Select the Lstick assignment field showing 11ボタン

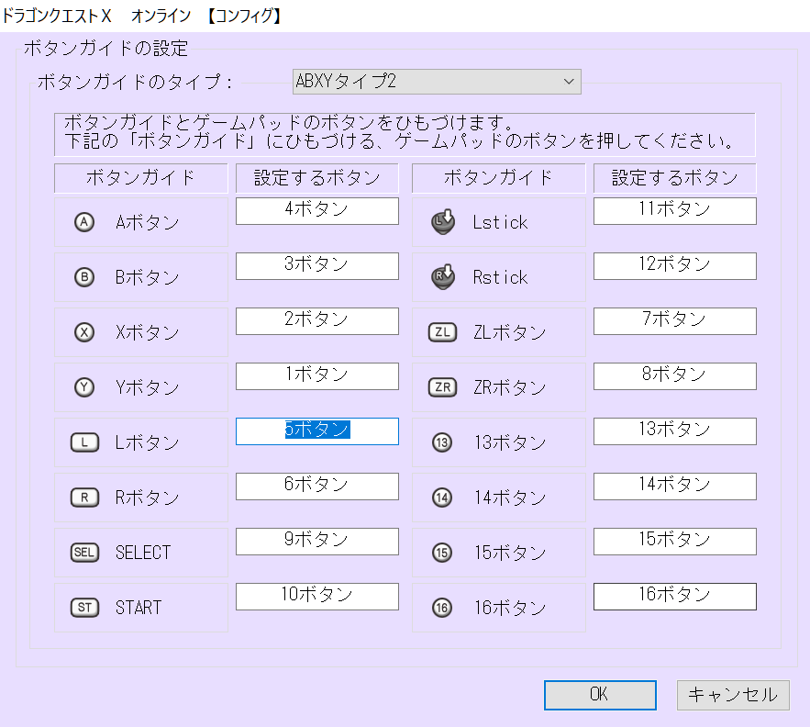click(674, 211)
